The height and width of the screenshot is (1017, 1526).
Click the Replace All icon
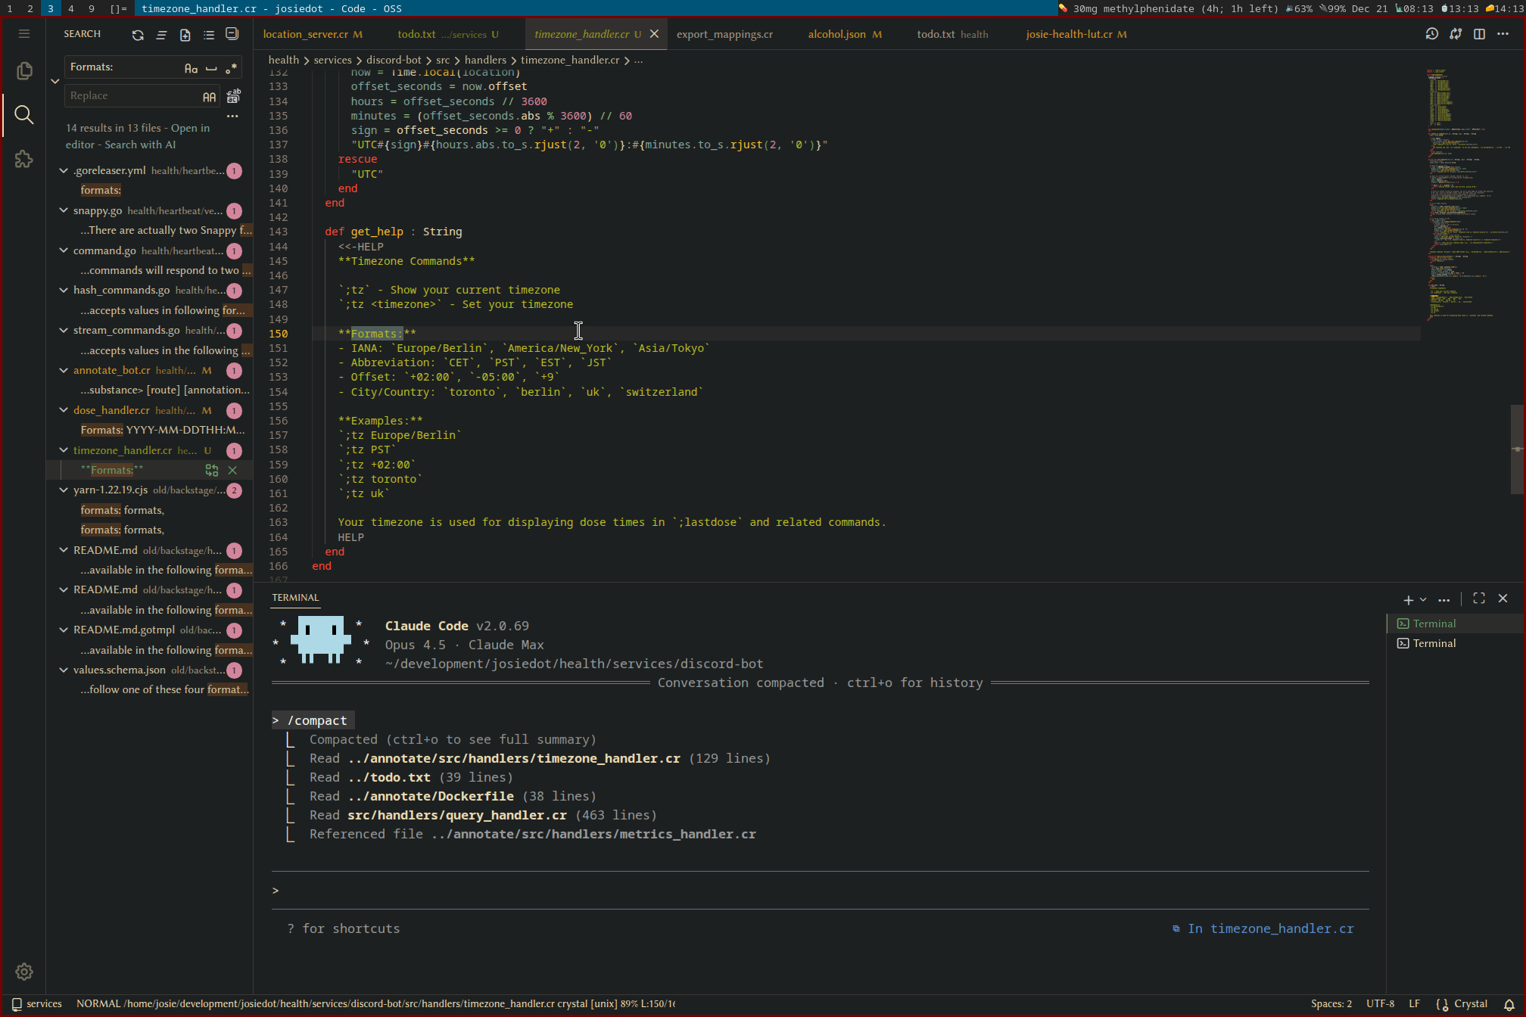point(233,96)
